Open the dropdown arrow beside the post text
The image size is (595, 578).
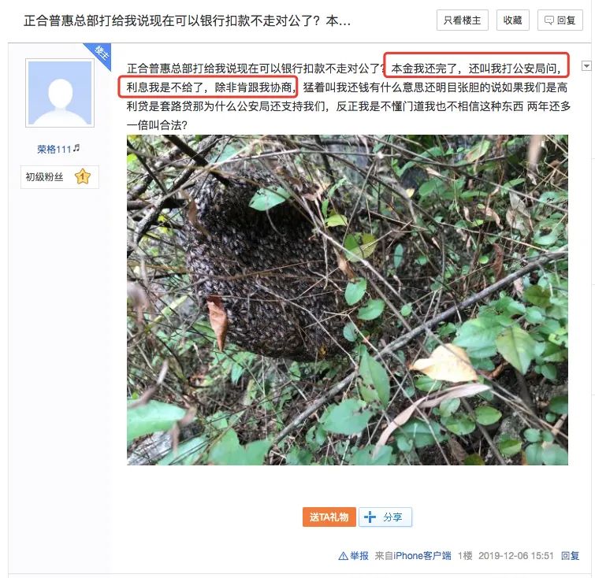[x=586, y=66]
